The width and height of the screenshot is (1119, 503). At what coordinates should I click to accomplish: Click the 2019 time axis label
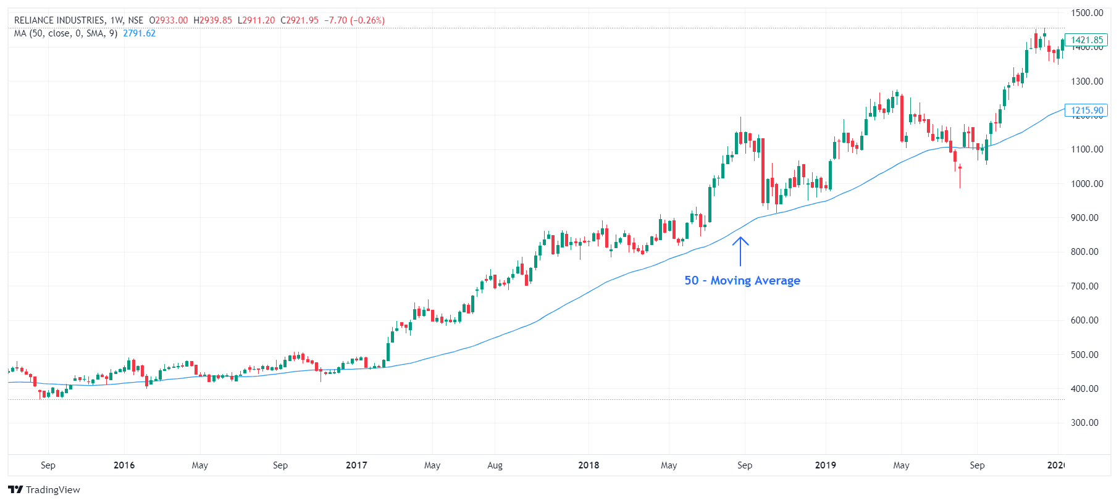click(x=826, y=465)
